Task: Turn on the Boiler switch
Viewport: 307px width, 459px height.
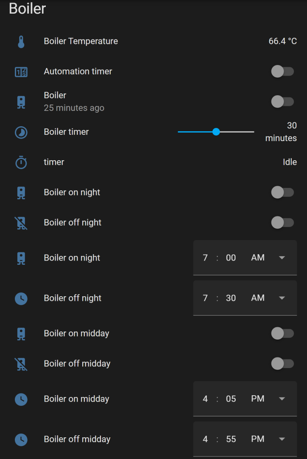Action: coord(282,102)
